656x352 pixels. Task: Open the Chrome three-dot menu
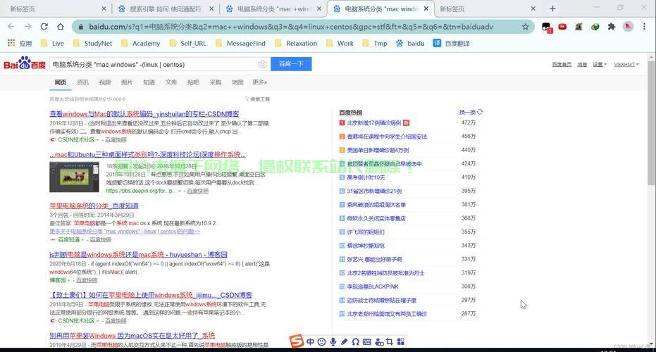[x=644, y=27]
